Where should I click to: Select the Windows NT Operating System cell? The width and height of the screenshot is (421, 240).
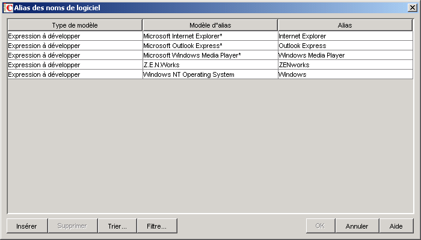[x=210, y=74]
